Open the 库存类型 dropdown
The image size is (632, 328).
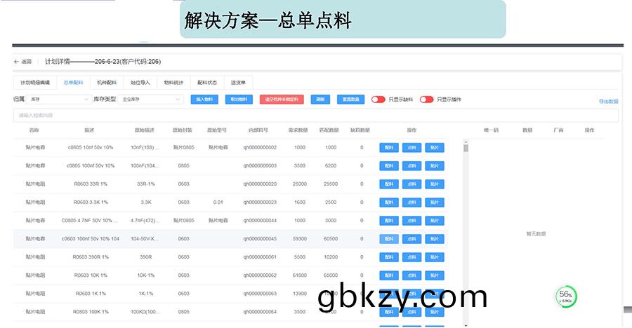click(x=149, y=100)
